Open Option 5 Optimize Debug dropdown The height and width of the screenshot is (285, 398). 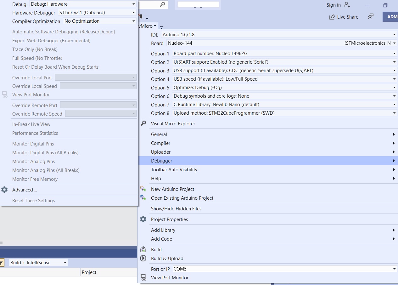[285, 88]
